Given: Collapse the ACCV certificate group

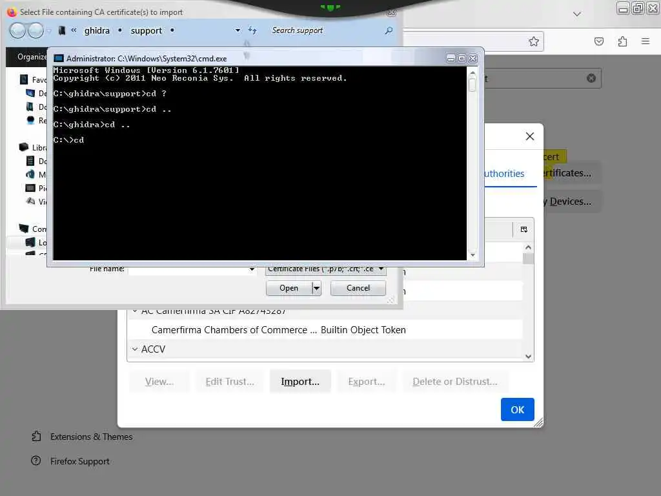Looking at the screenshot, I should click(135, 349).
